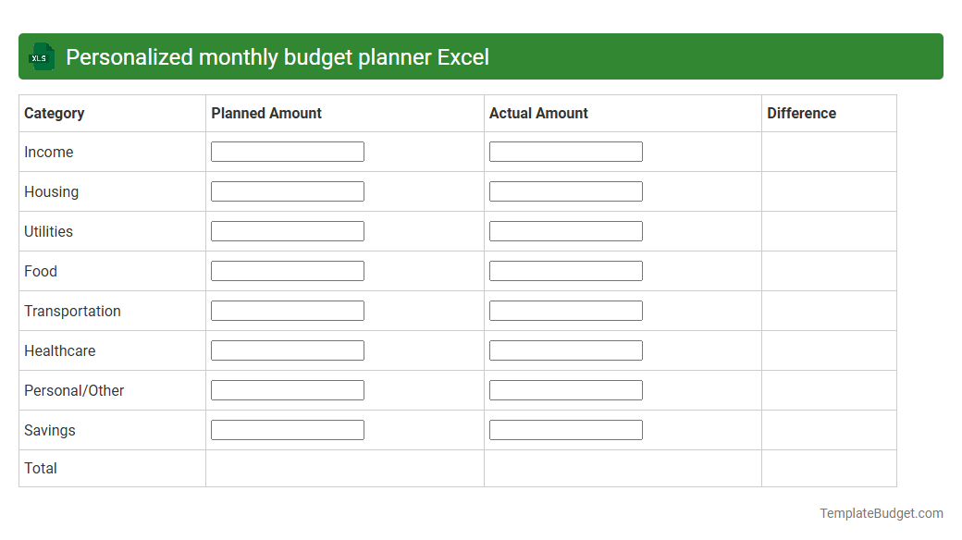Click inside the Income planned amount field
The image size is (962, 540).
point(287,151)
